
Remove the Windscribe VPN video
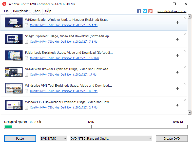tap(185, 84)
